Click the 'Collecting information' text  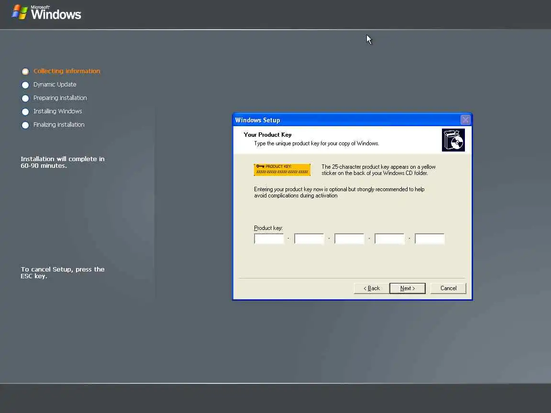(67, 71)
